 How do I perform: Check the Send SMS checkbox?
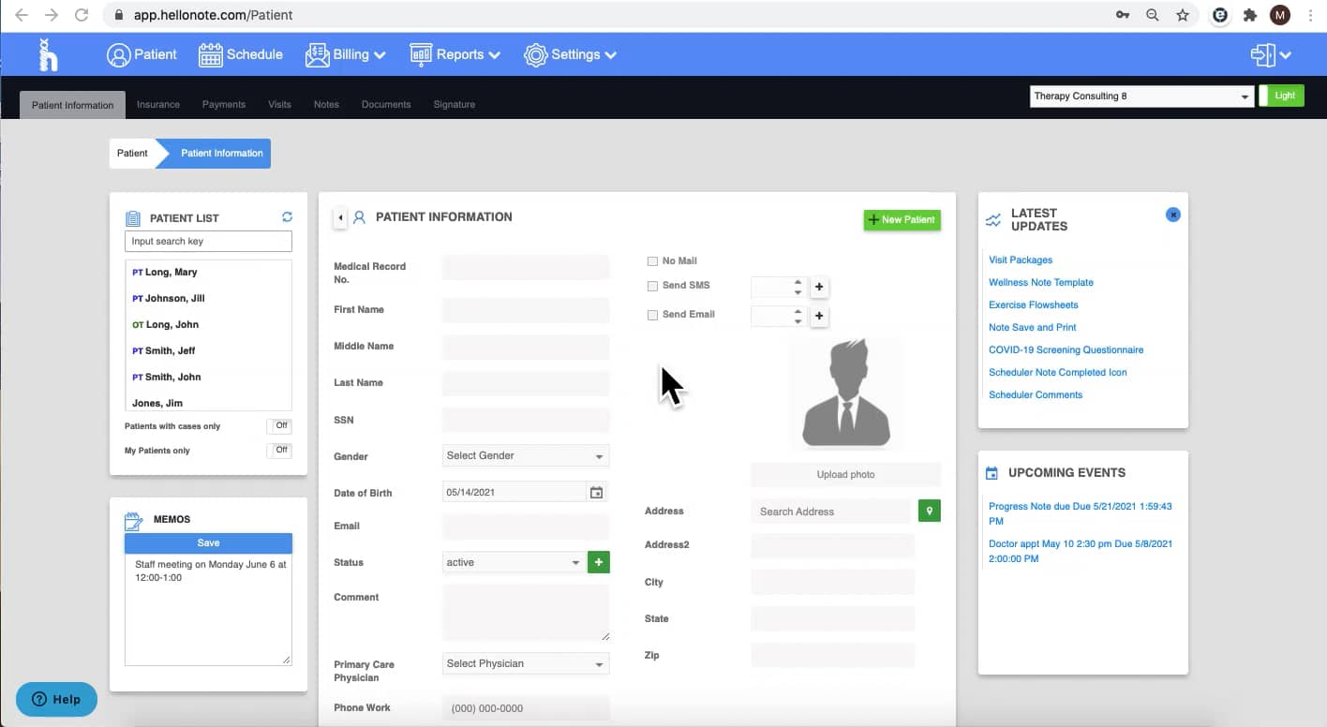click(652, 286)
